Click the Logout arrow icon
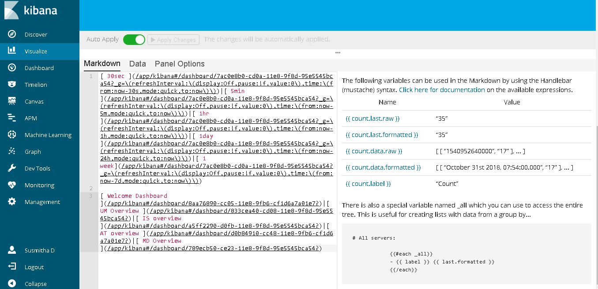Viewport: 598px width, 289px height. 12,267
